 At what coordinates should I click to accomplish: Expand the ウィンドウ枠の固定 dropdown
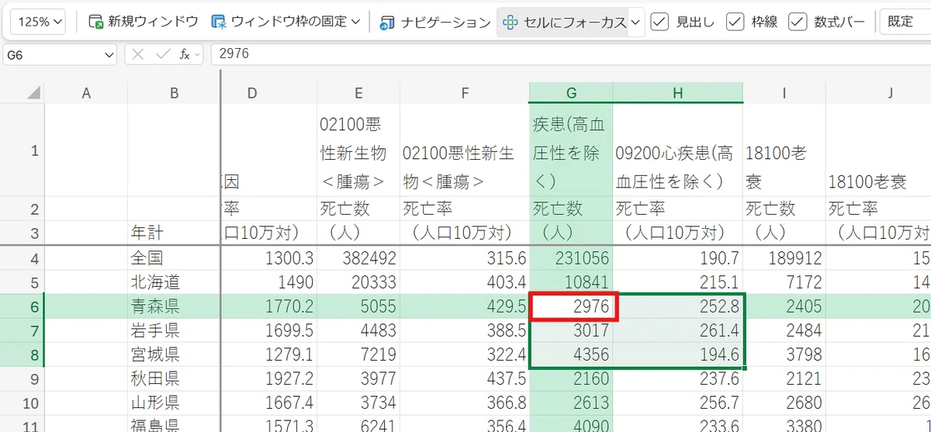pyautogui.click(x=355, y=22)
